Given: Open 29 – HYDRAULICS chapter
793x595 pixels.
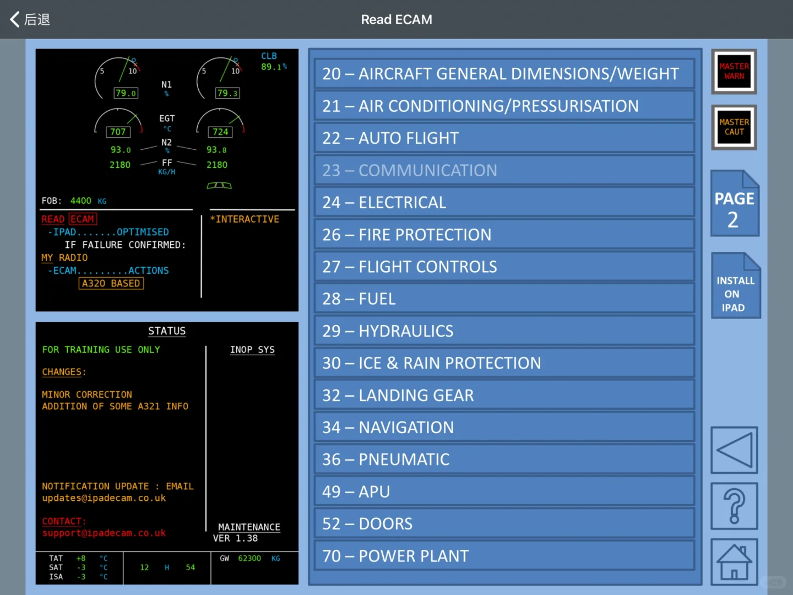Looking at the screenshot, I should point(504,331).
